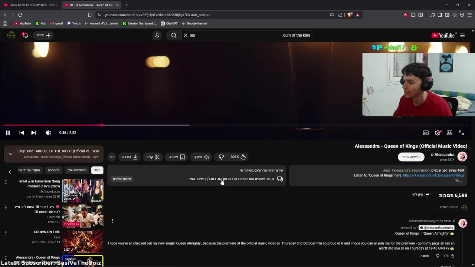Open the pinned comment three-dot menu

click(112, 221)
